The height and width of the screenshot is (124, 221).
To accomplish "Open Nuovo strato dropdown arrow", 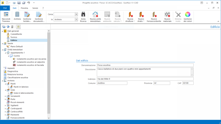I will click(x=144, y=21).
